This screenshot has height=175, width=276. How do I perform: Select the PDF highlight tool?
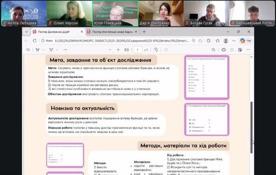(x=38, y=50)
